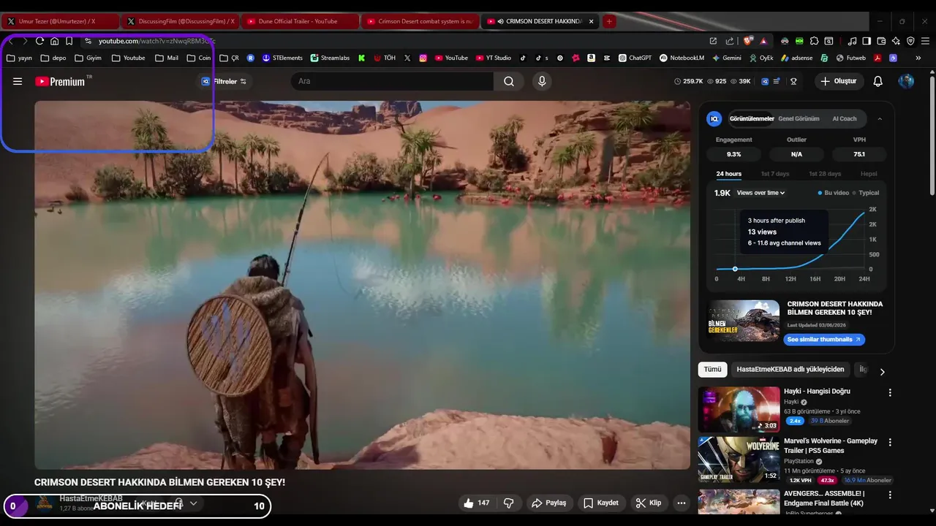Image resolution: width=936 pixels, height=526 pixels.
Task: Select the Genel Görünüm vidIQ tab
Action: [x=799, y=118]
